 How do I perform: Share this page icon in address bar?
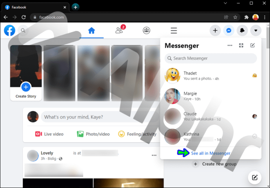(226, 17)
